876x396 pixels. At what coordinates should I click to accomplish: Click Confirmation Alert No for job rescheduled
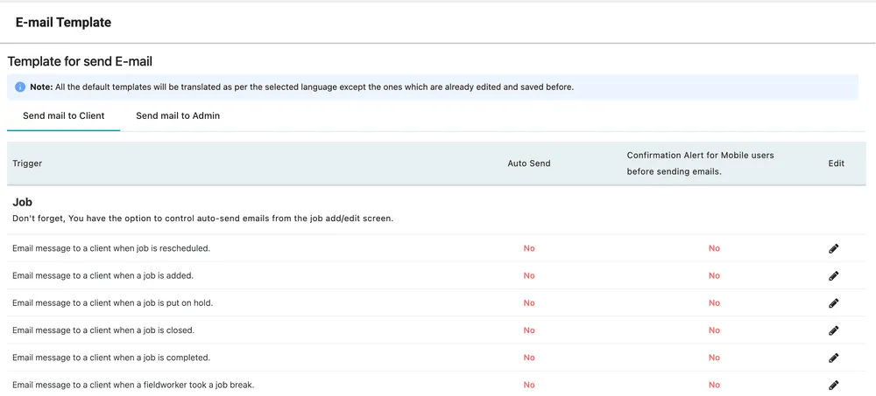[x=715, y=248]
